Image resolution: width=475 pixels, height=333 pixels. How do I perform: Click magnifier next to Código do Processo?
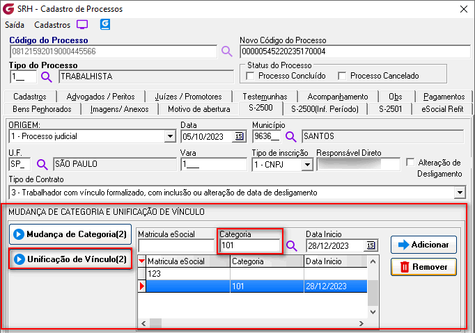(226, 51)
